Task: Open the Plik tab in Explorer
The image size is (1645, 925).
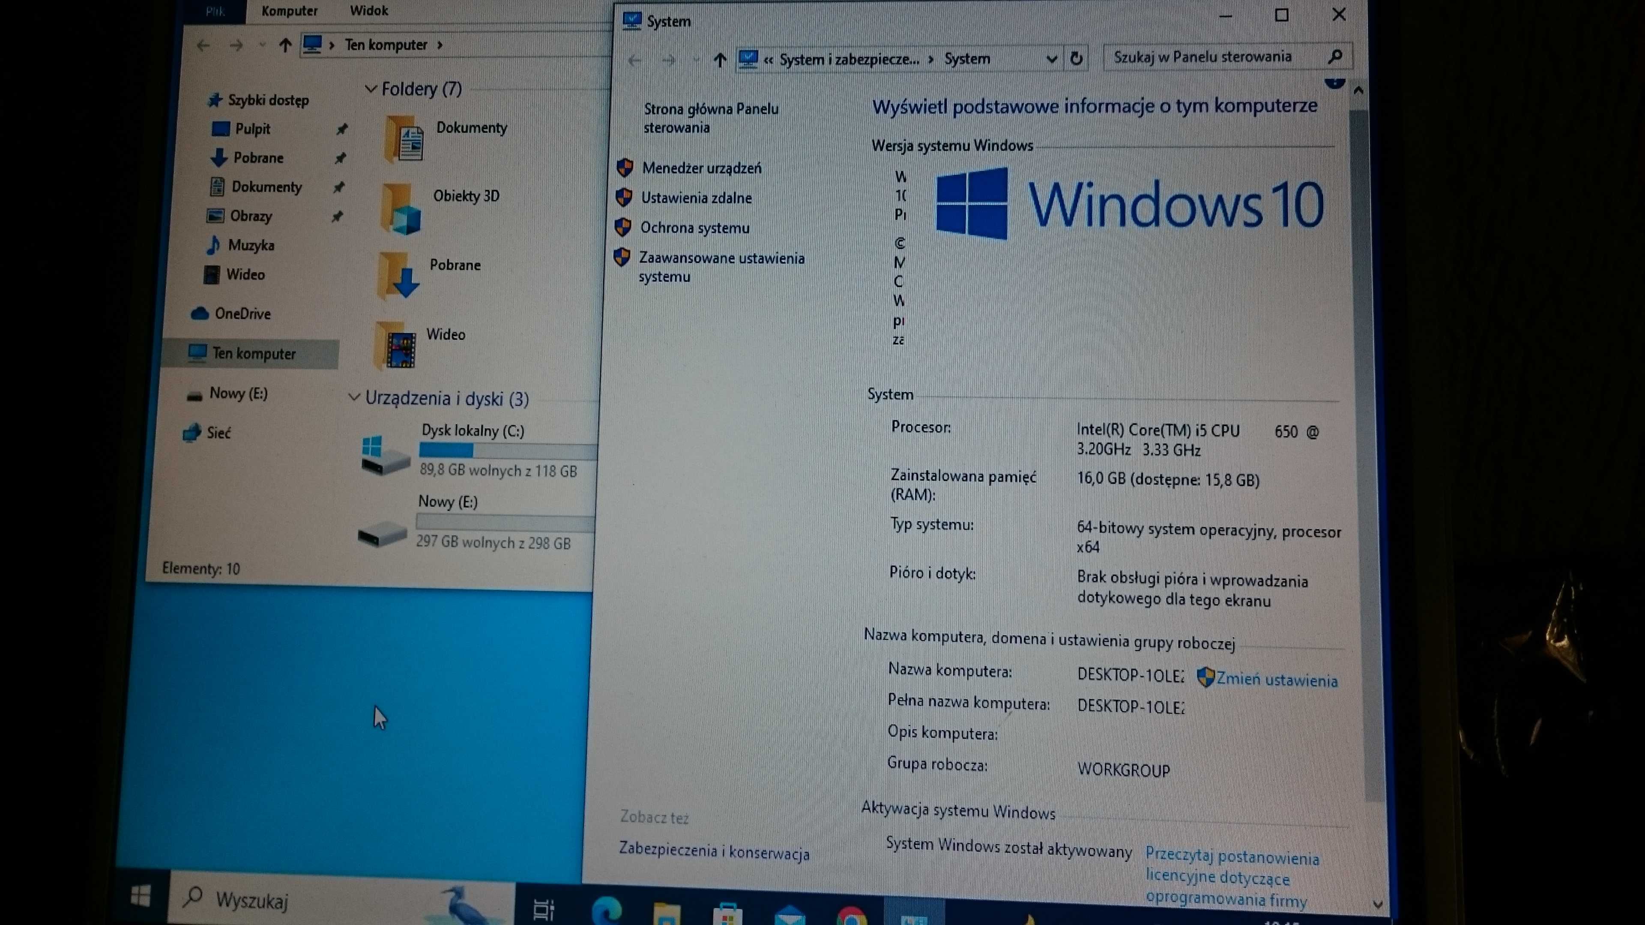Action: pyautogui.click(x=215, y=12)
